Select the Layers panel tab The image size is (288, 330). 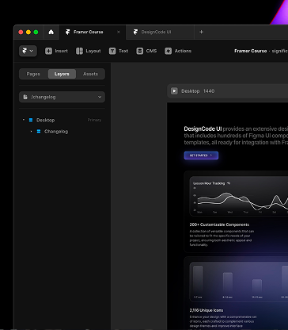coord(62,74)
